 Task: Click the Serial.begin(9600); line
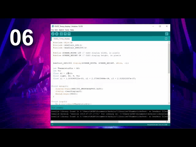66,94
